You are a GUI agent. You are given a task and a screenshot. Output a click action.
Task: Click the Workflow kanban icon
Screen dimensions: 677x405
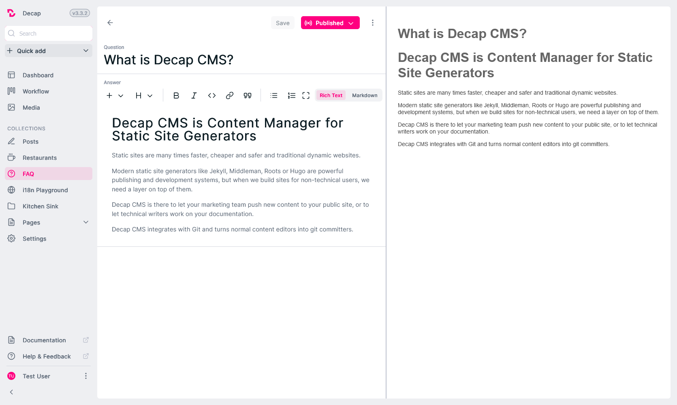tap(11, 91)
